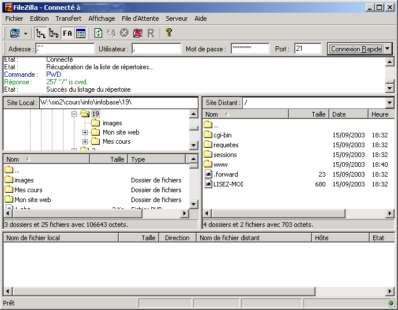Viewport: 398px width, 310px height.
Task: Open the Site Distant path dropdown
Action: pyautogui.click(x=389, y=103)
